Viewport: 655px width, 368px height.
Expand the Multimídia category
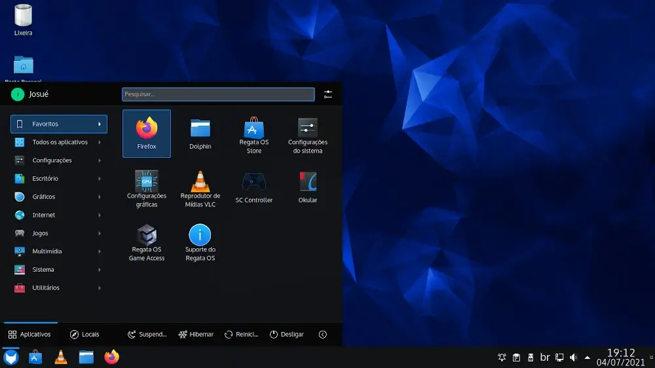58,251
